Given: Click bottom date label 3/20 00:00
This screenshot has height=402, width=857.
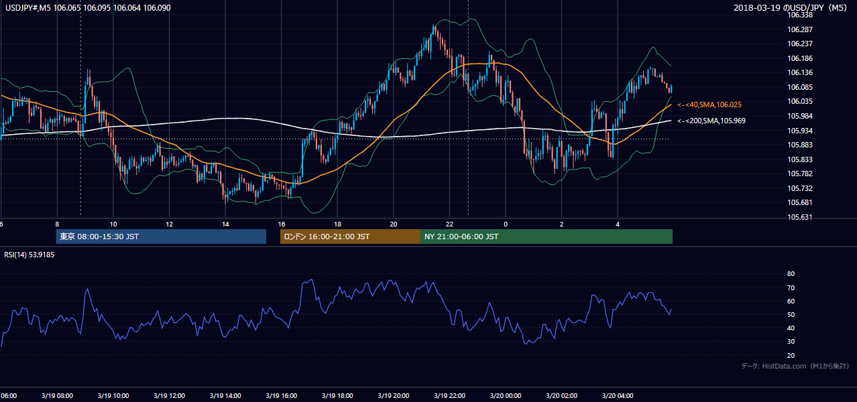Looking at the screenshot, I should 506,396.
